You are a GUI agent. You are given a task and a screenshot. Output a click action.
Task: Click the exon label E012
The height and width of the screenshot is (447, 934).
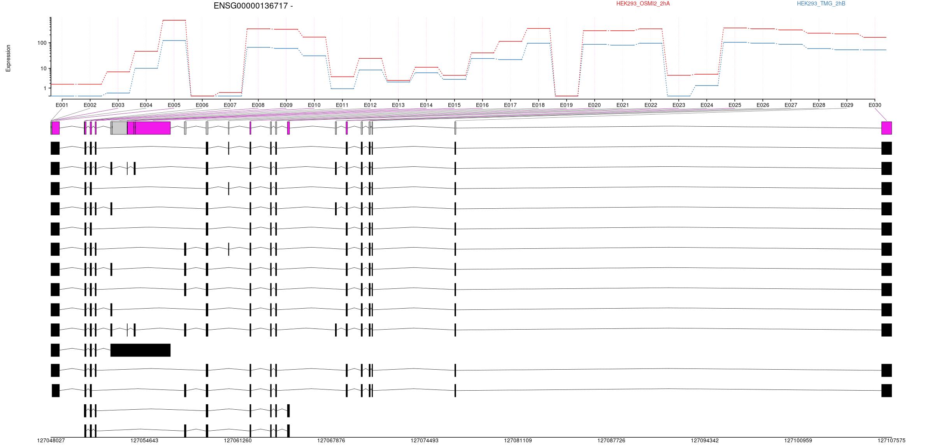370,105
